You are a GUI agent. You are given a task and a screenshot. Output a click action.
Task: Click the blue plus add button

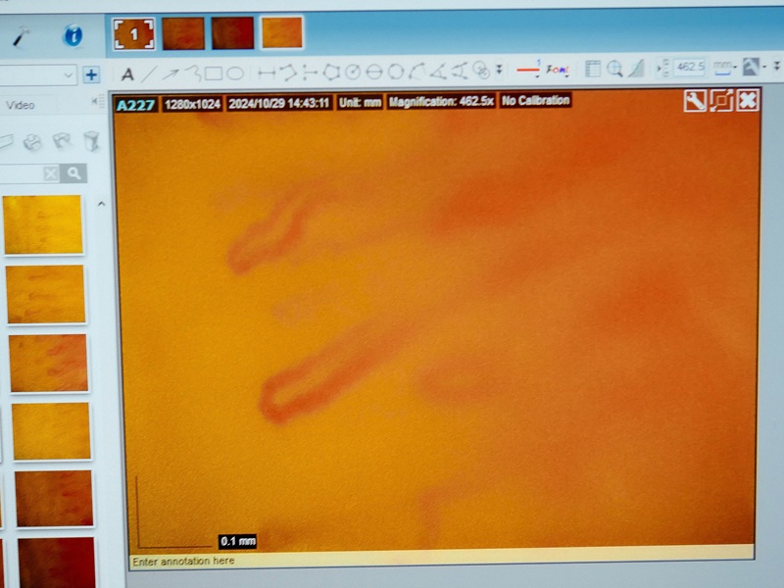[91, 74]
